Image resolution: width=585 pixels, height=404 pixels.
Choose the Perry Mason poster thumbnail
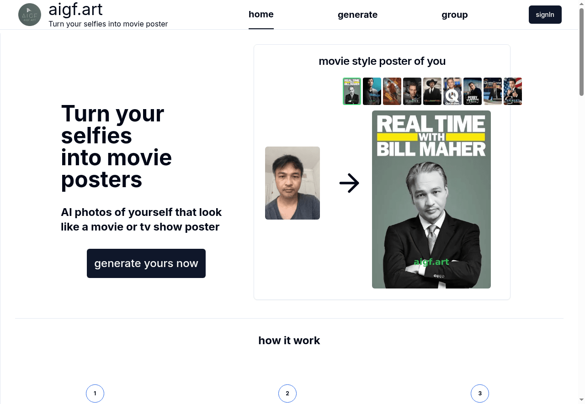pyautogui.click(x=473, y=91)
